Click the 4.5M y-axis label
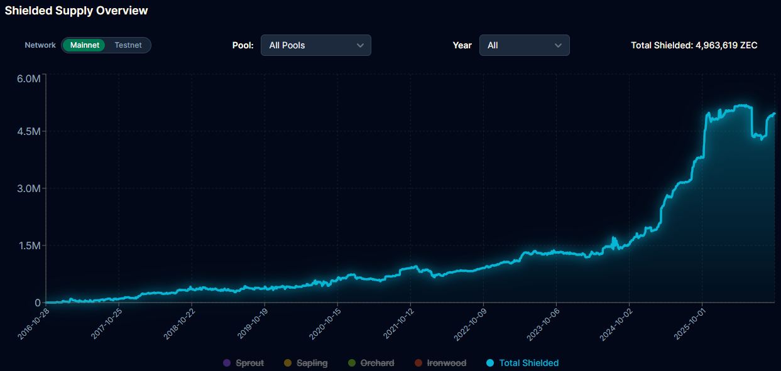 click(28, 132)
